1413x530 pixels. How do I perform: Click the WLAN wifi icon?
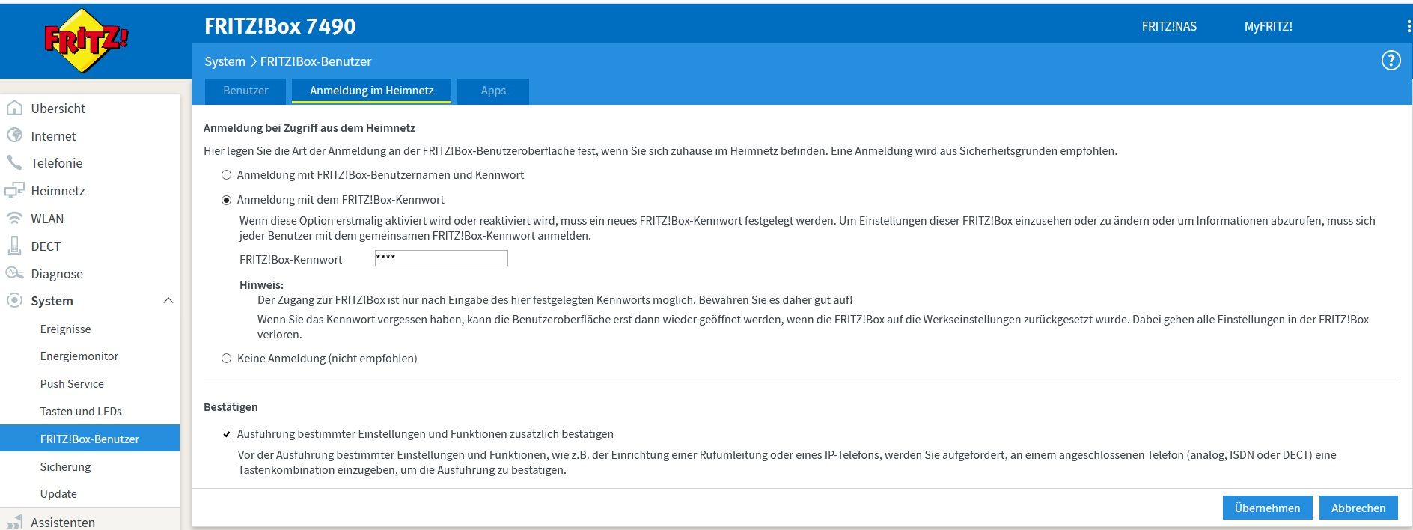click(x=14, y=218)
